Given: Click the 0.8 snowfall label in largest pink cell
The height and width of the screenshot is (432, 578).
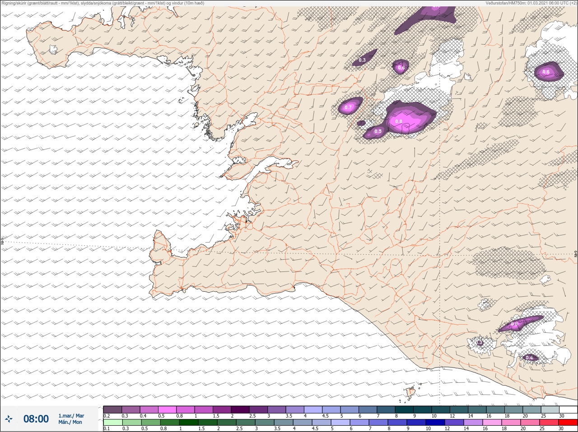Looking at the screenshot, I should pyautogui.click(x=399, y=121).
